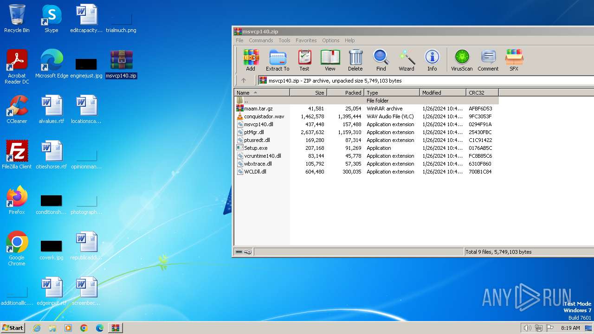594x334 pixels.
Task: Open the Favorites menu
Action: tap(306, 40)
